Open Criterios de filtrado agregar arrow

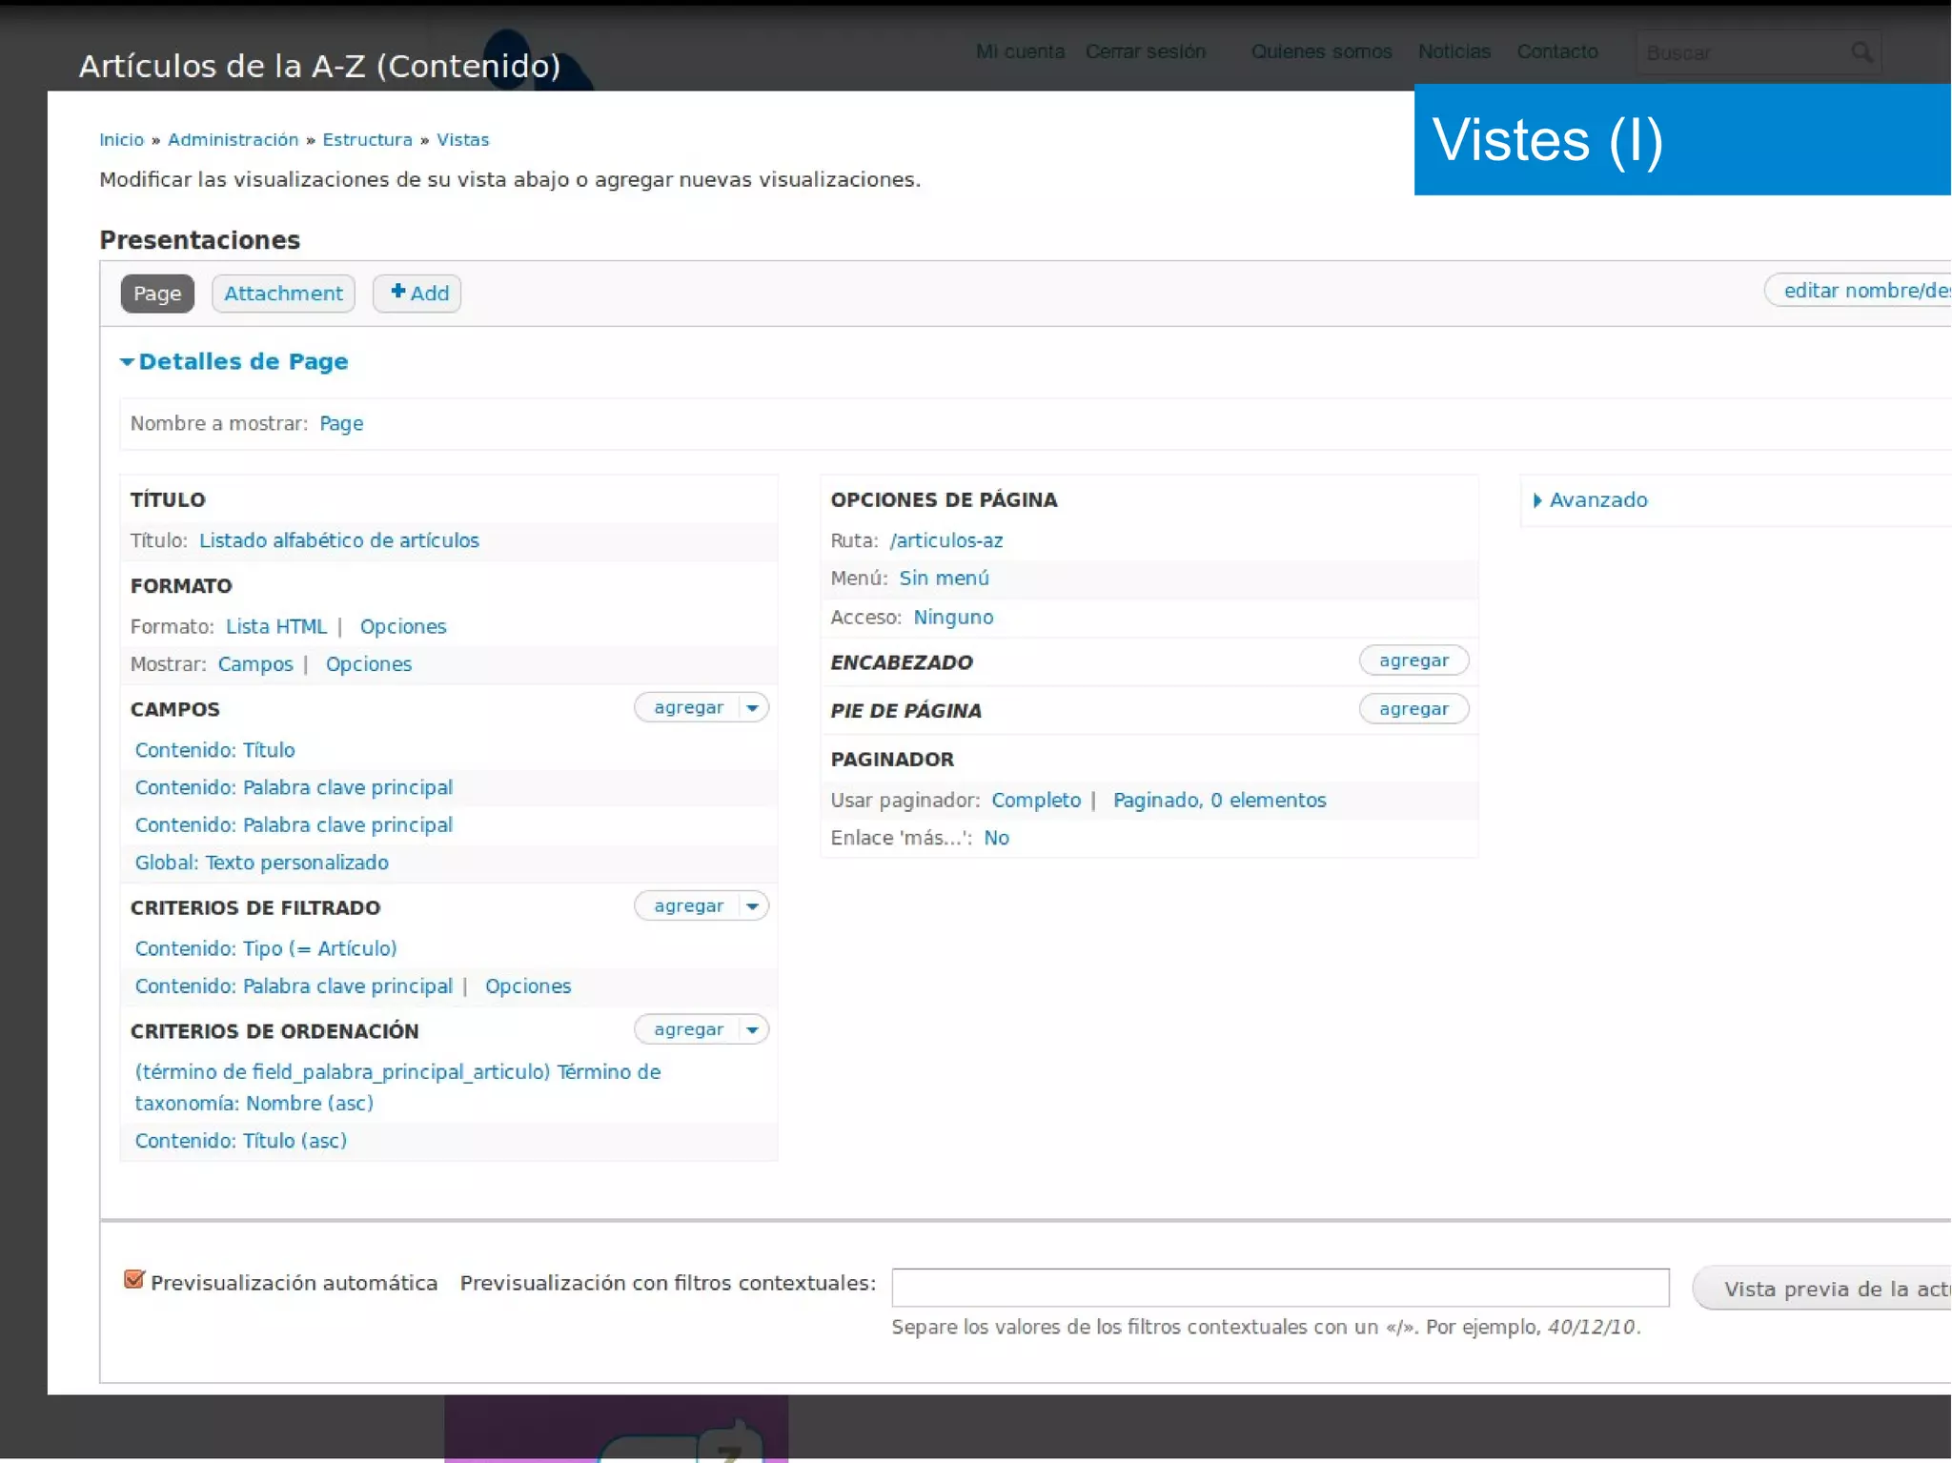click(753, 906)
